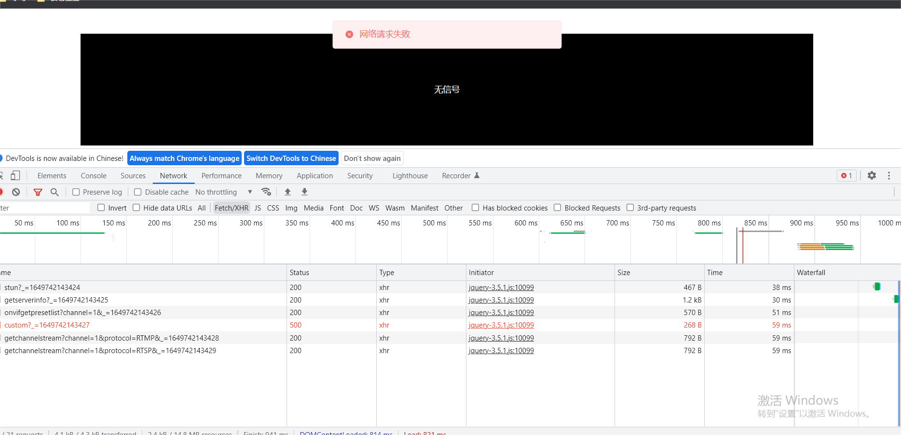Open the Lighthouse tab
The width and height of the screenshot is (901, 435).
pos(410,175)
